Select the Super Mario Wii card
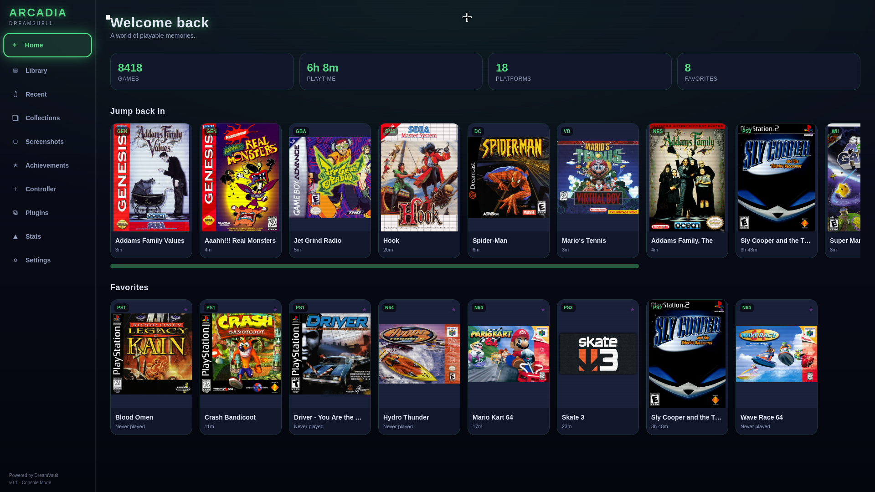The width and height of the screenshot is (875, 492). pos(843,190)
